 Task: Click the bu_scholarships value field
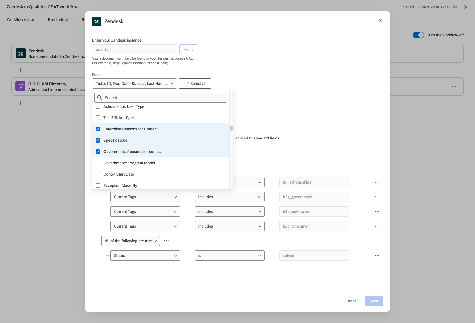[314, 182]
